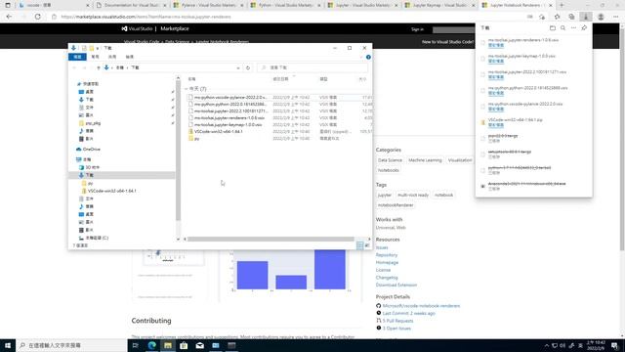Open Edge profile icon
The height and width of the screenshot is (352, 625).
coord(601,17)
